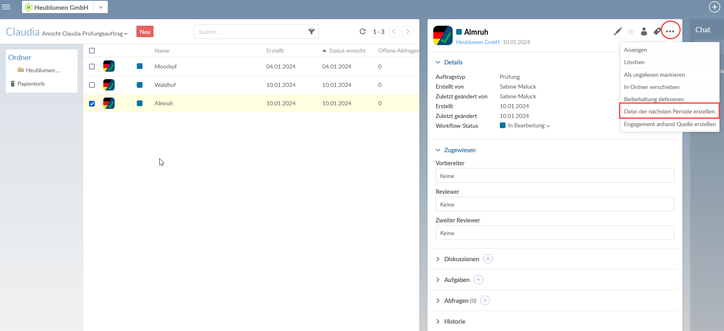Open the Heublumen folder in Ordner tree

point(39,70)
